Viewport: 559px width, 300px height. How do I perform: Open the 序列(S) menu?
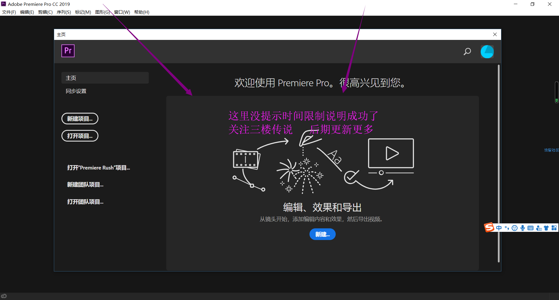tap(64, 12)
